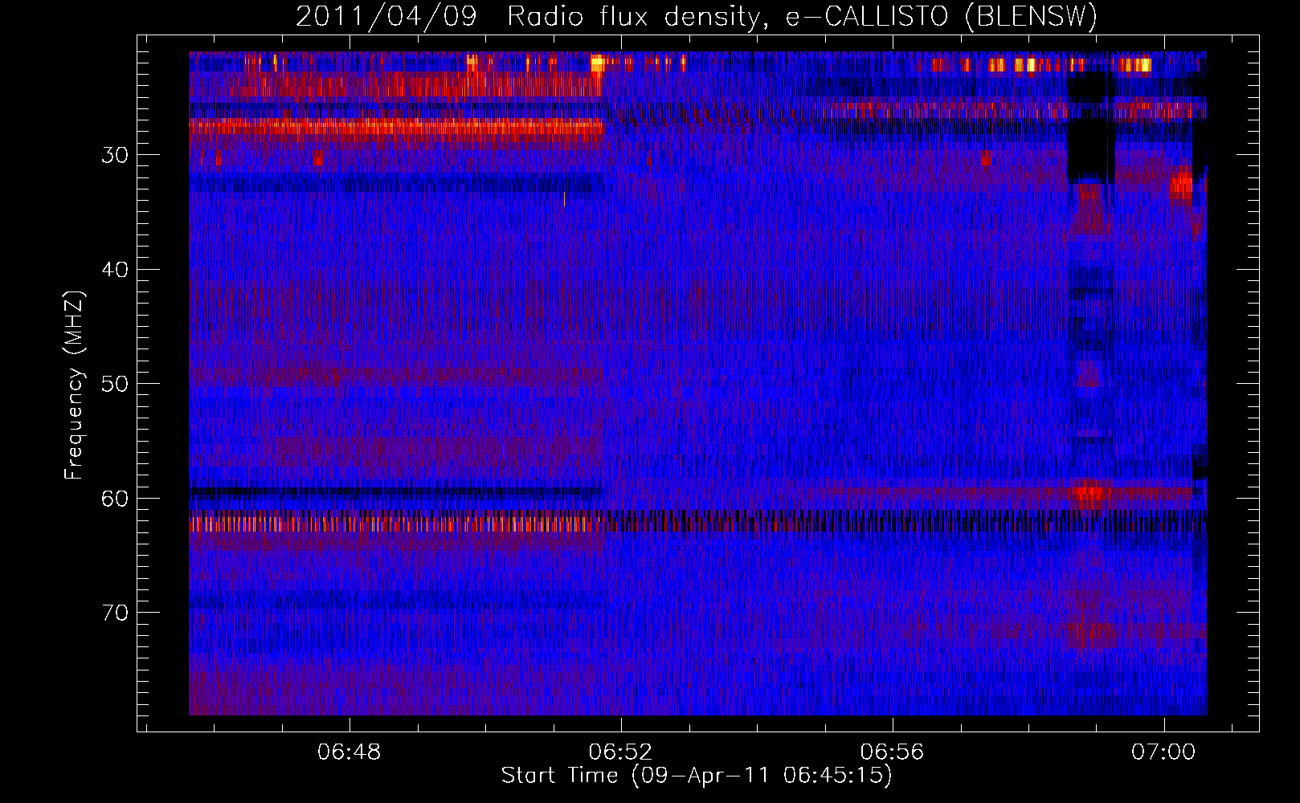
Task: Select the 'Frequency (MHZ)' axis label
Action: point(74,385)
